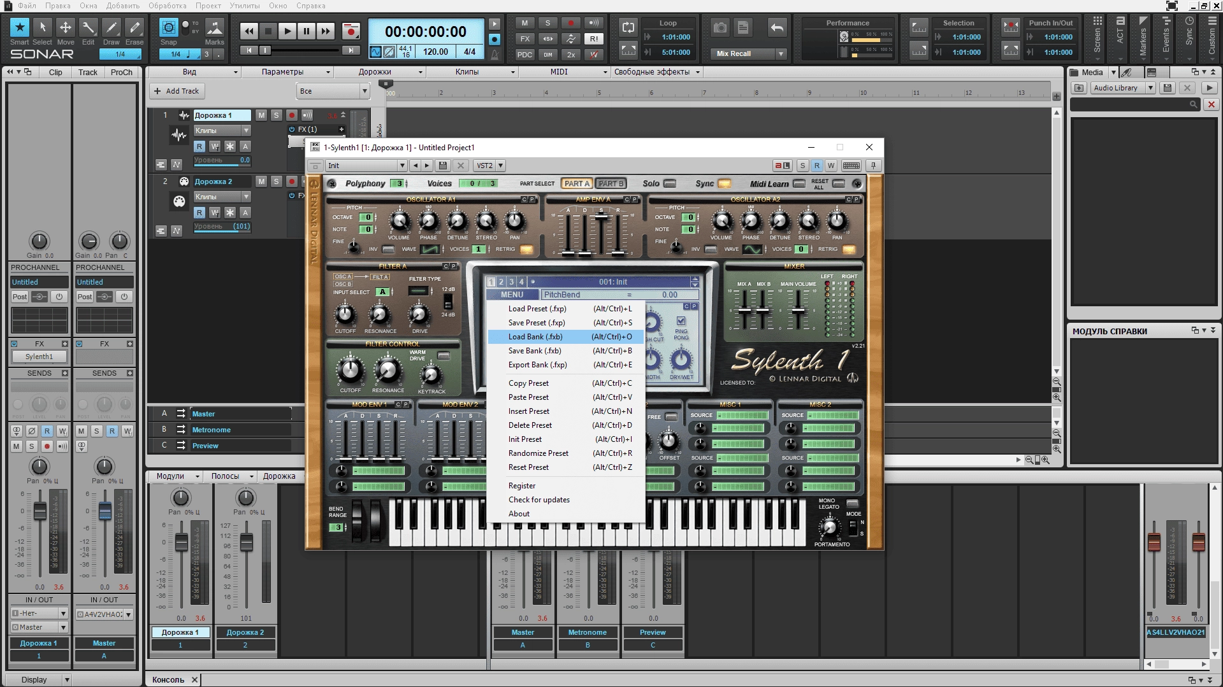
Task: Open the Master output dropdown in inspector
Action: point(39,627)
